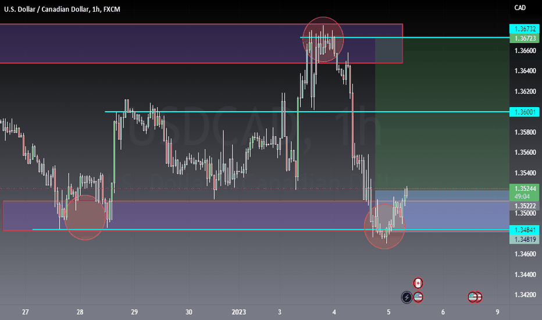Click the 1.34600 price axis value
Screen dimensions: 542x320
click(x=525, y=254)
